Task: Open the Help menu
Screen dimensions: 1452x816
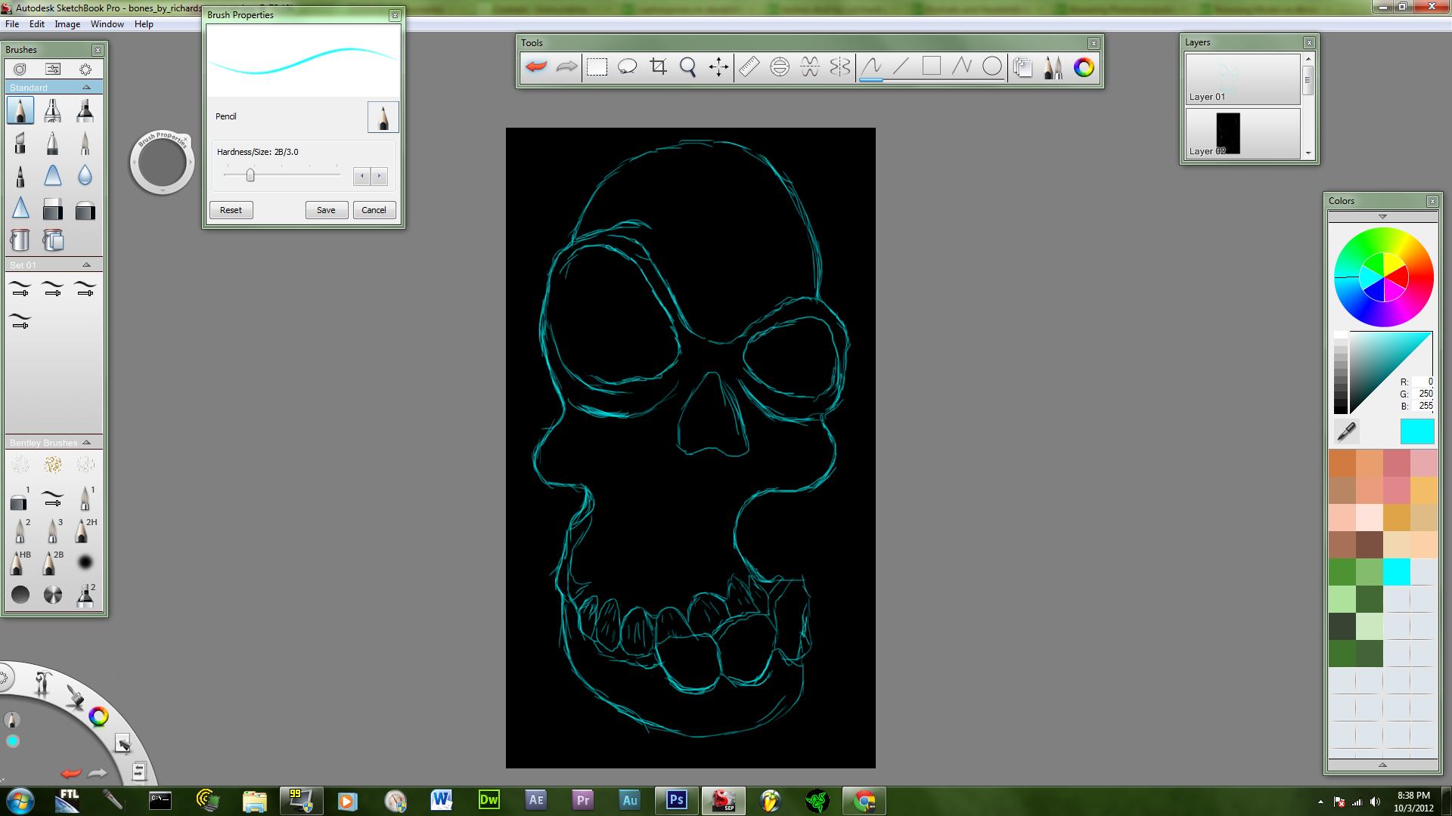Action: pyautogui.click(x=144, y=24)
